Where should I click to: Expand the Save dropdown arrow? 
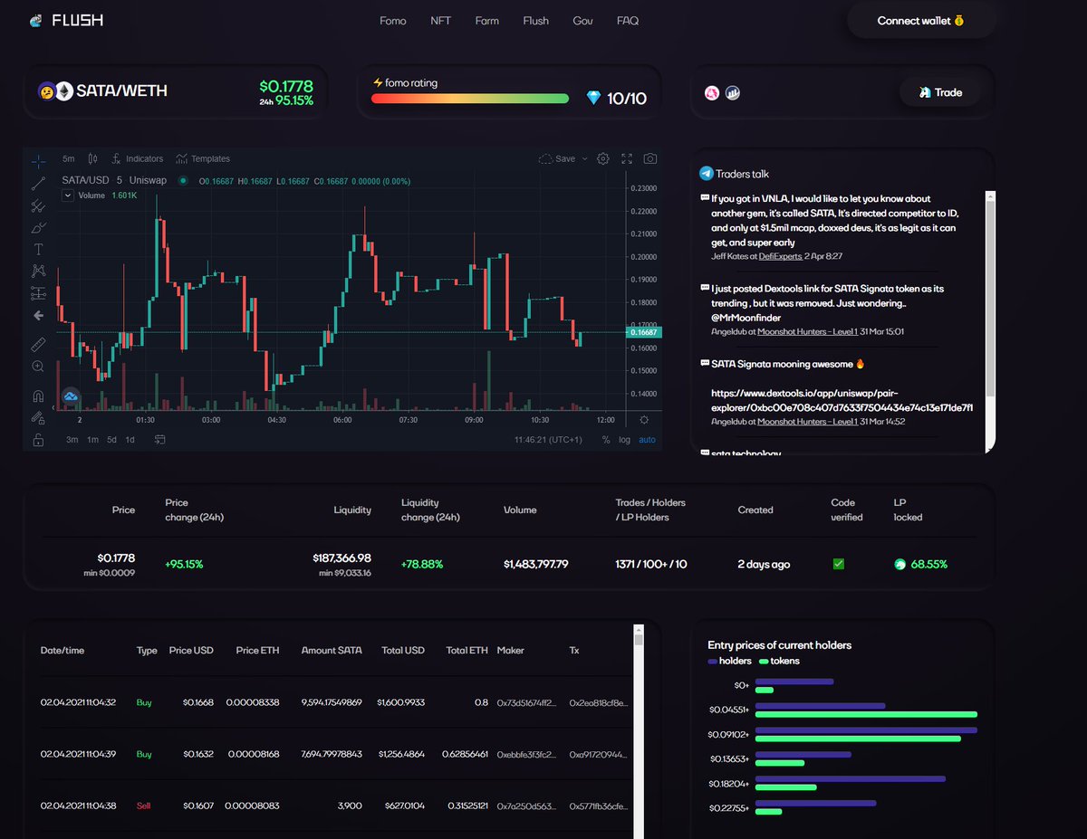pos(584,158)
